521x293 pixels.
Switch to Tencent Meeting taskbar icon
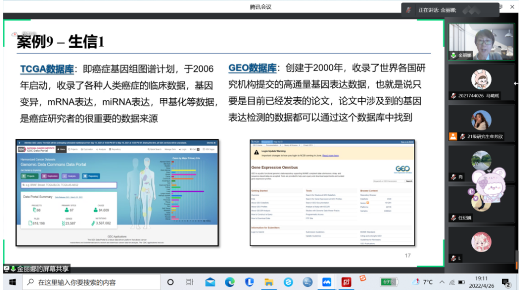pyautogui.click(x=327, y=282)
